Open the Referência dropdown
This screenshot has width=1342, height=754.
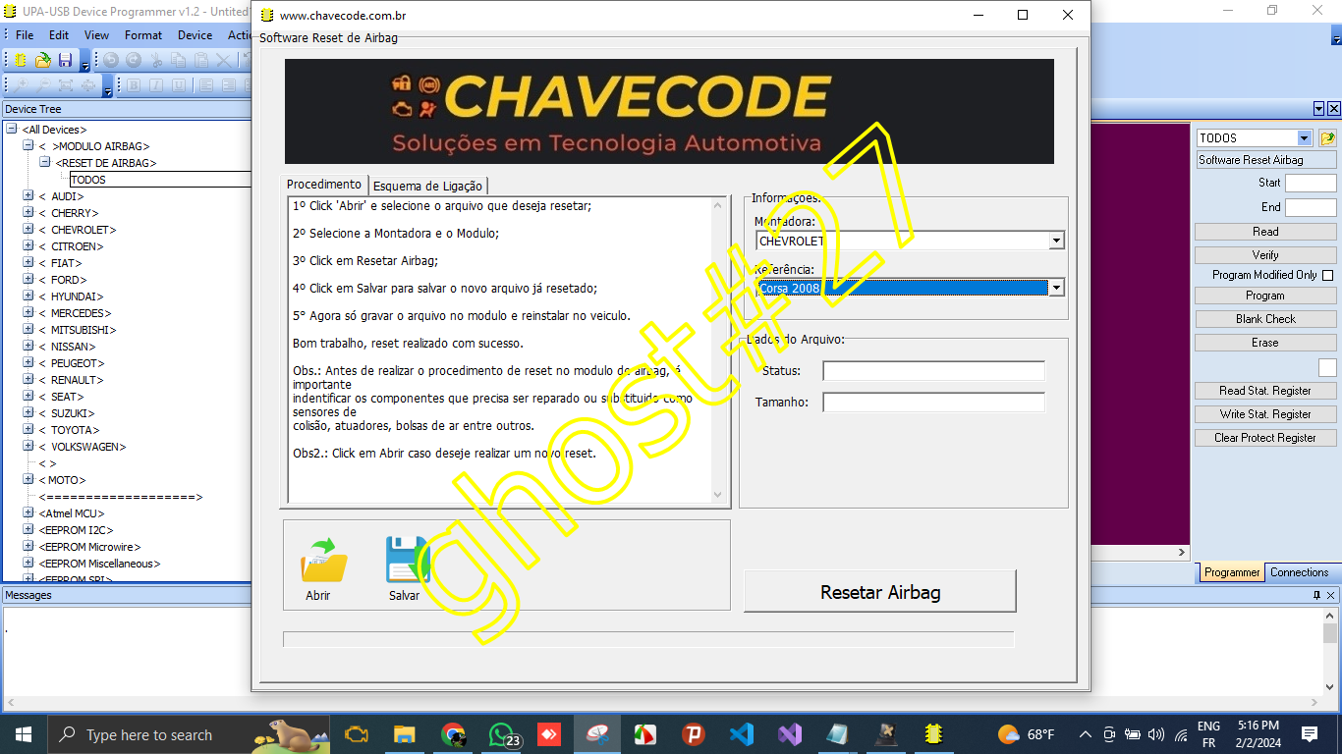pyautogui.click(x=1057, y=288)
